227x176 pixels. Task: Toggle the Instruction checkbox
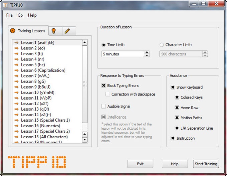(x=173, y=138)
